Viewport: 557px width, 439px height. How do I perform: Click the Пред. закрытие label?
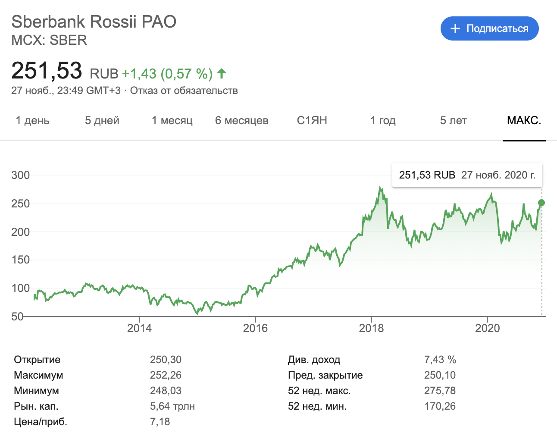point(325,375)
